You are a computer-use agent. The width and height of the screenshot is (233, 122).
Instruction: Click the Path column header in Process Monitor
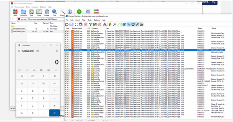(x=151, y=28)
